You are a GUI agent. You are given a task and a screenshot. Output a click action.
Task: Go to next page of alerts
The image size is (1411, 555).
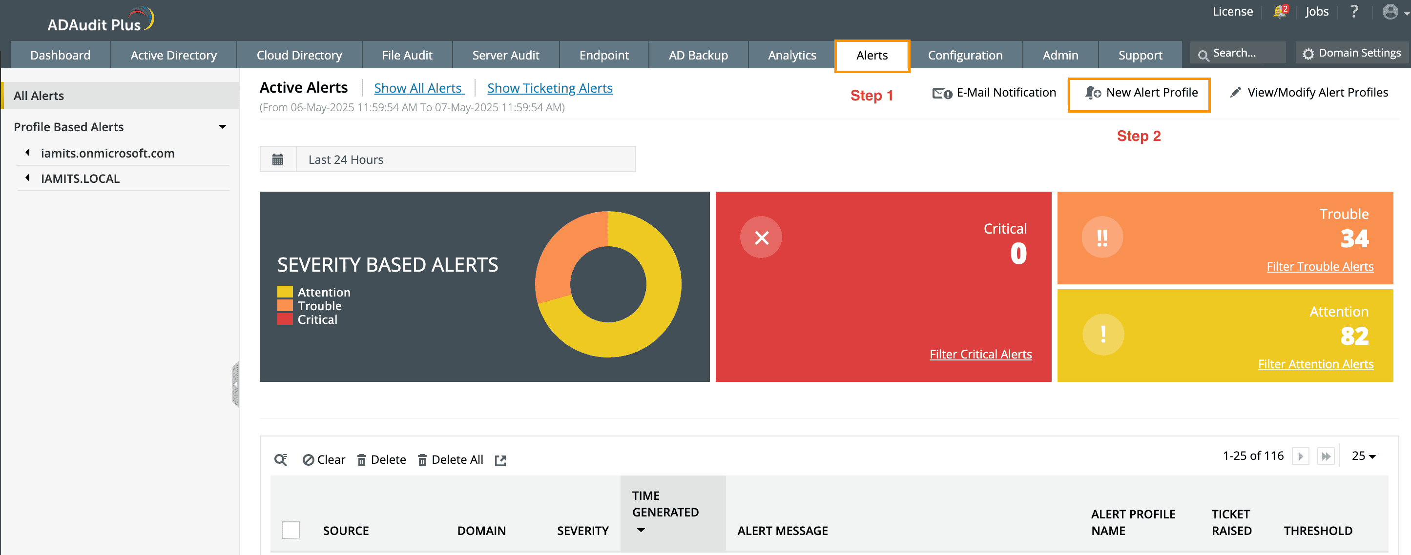pos(1300,456)
